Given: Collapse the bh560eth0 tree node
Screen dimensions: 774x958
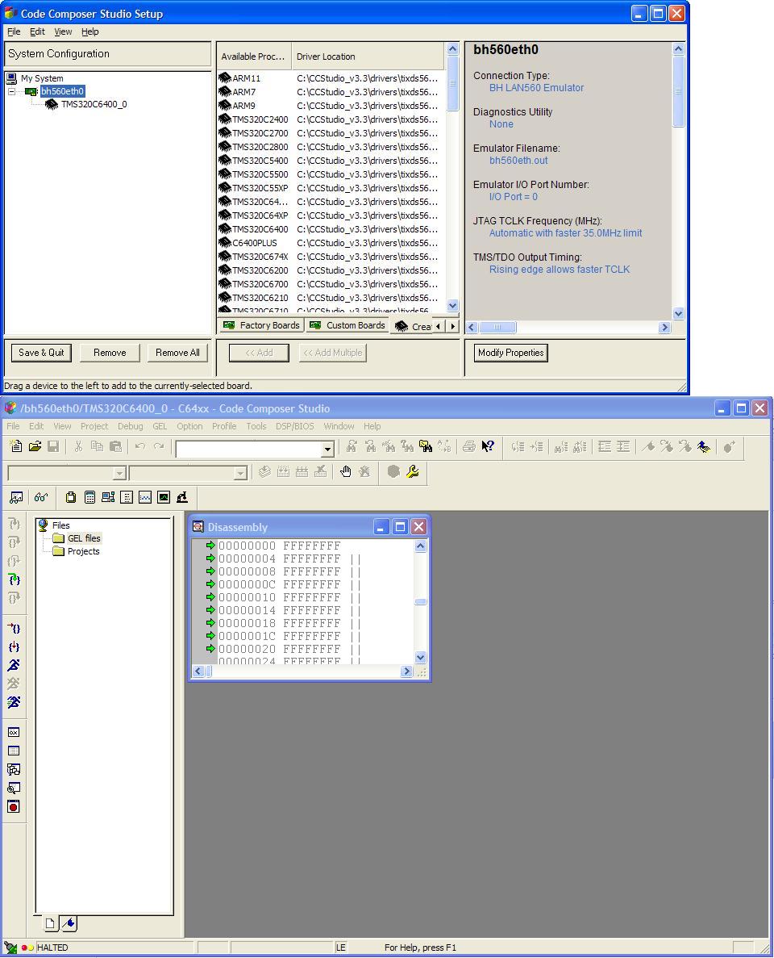Looking at the screenshot, I should (10, 91).
